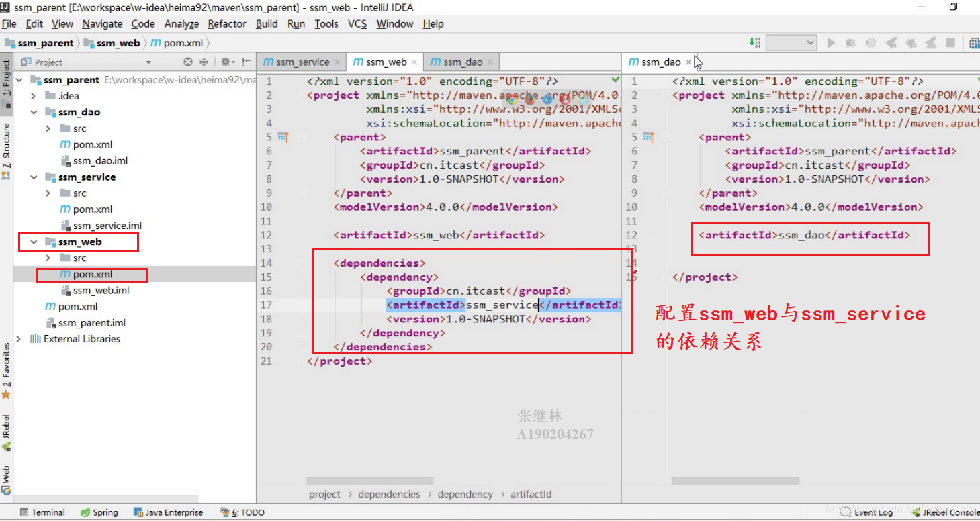Collapse the ssm_parent root node
The image size is (980, 521).
(x=19, y=80)
